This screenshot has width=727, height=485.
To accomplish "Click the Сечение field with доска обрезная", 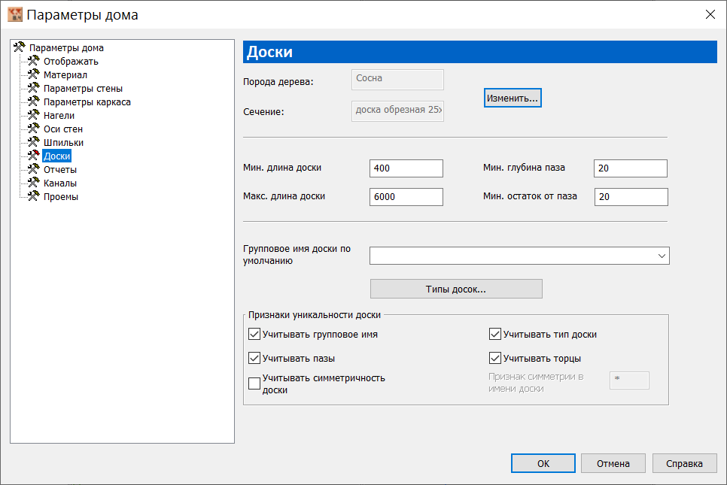I will coord(397,111).
